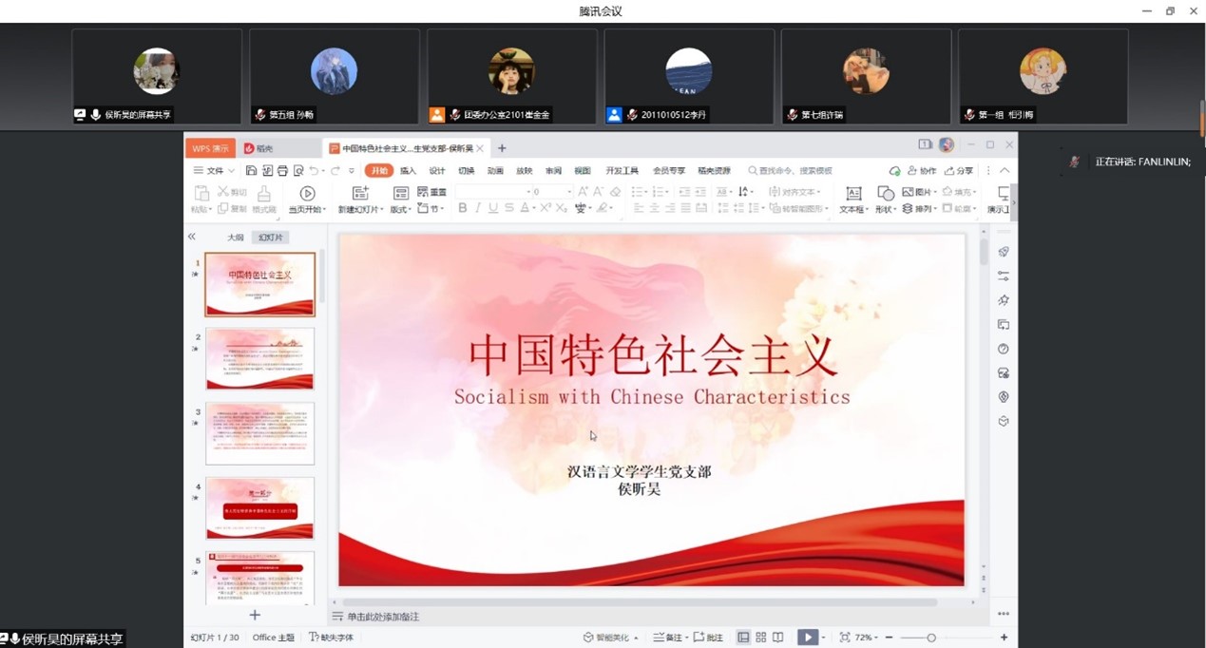Click the new slide (新建幻灯片) icon
Viewport: 1206px width, 648px height.
pos(360,194)
